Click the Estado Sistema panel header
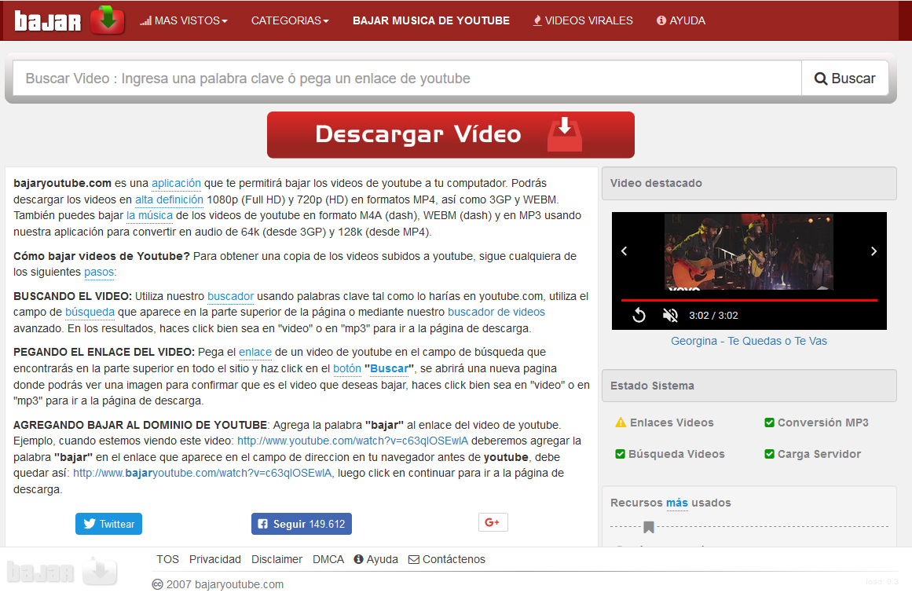This screenshot has width=912, height=600. point(749,386)
